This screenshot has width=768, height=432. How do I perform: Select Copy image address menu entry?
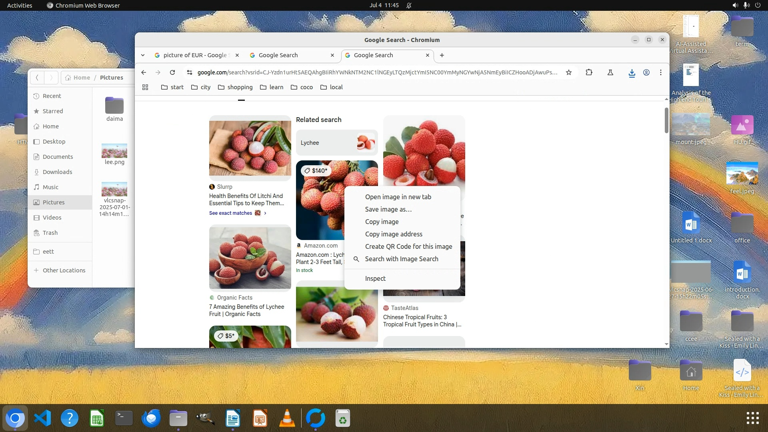coord(393,234)
